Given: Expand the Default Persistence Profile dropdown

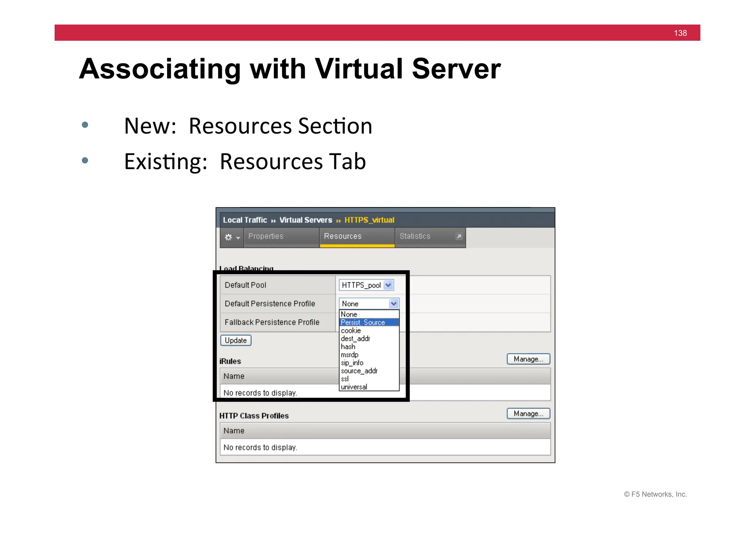Looking at the screenshot, I should 369,304.
